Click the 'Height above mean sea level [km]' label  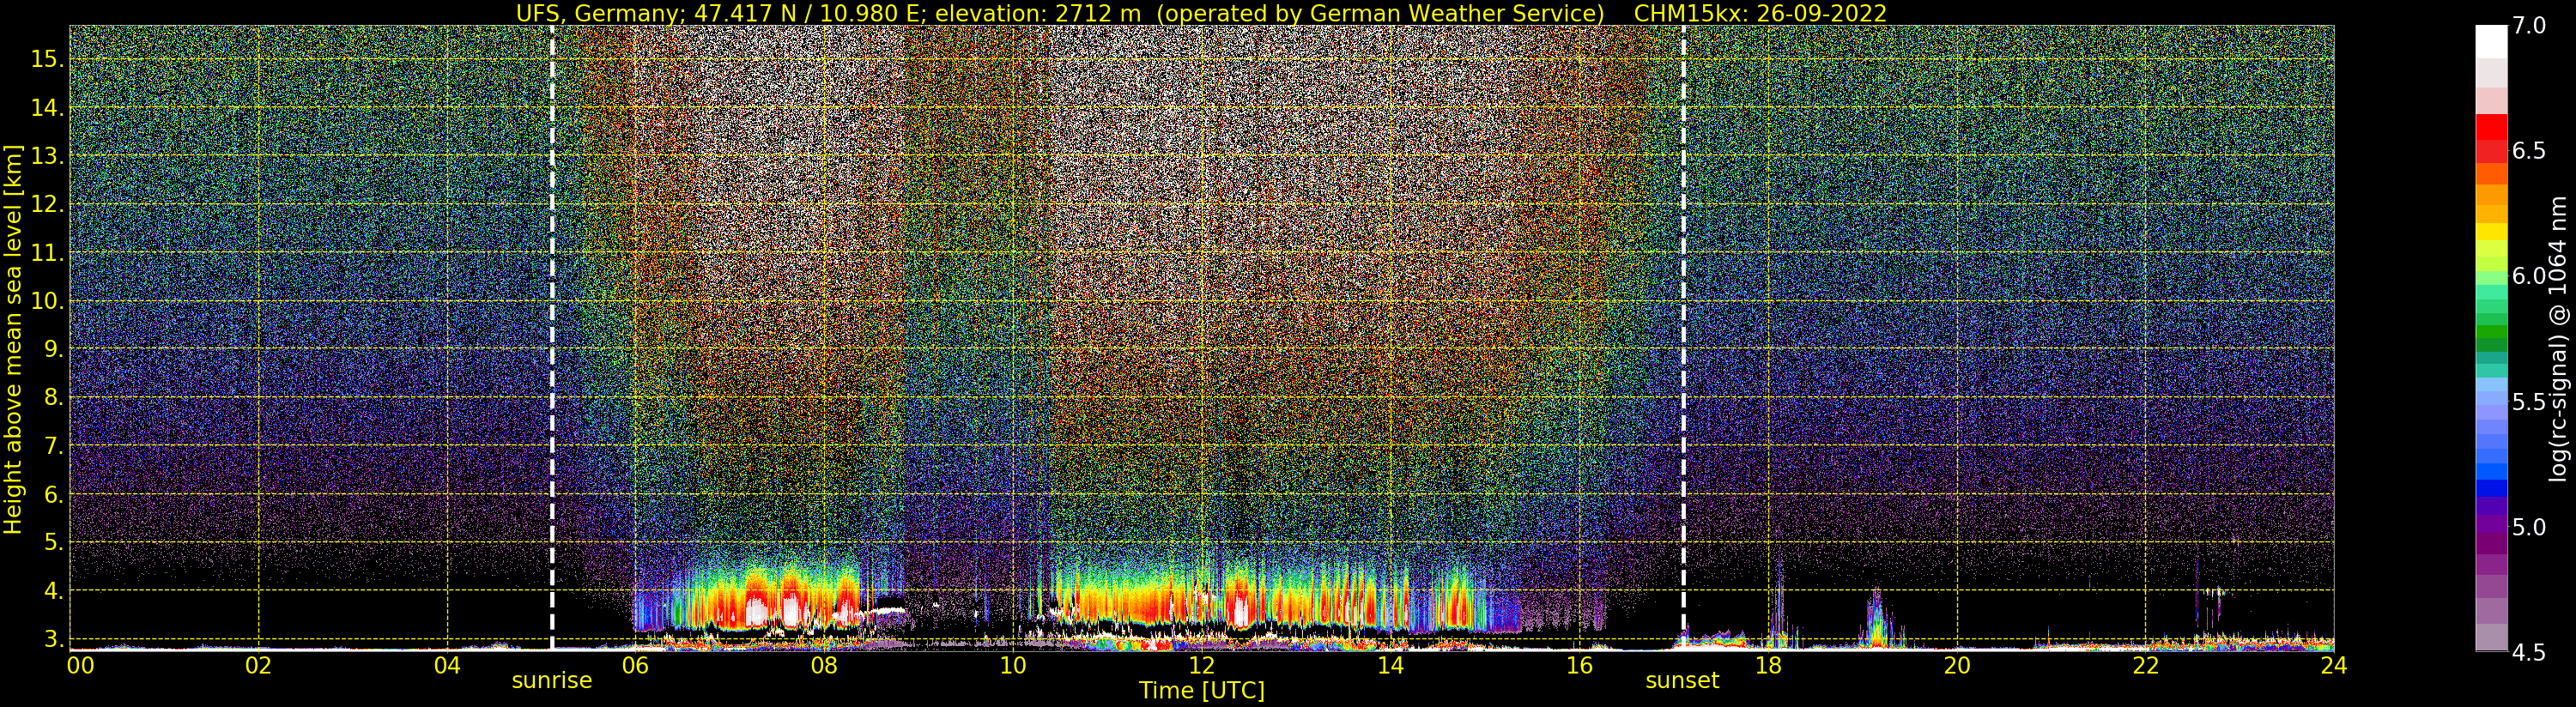point(13,340)
